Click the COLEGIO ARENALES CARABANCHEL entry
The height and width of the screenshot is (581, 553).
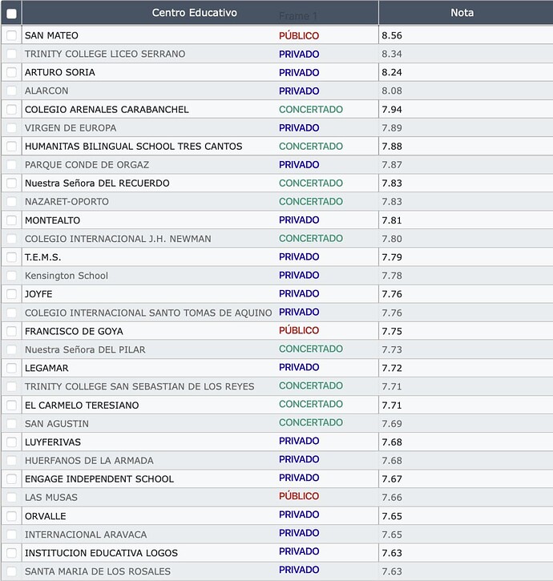click(107, 110)
